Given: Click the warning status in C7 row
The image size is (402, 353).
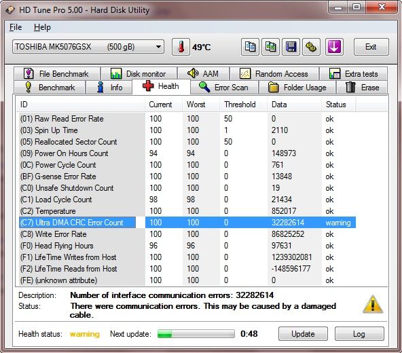Looking at the screenshot, I should pyautogui.click(x=338, y=223).
